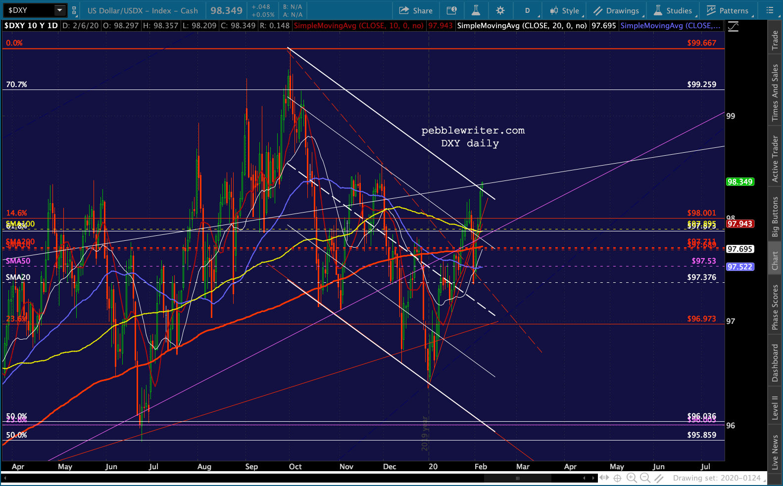Click the $98.001 Fibonacci level label
The image size is (783, 486).
(x=701, y=213)
